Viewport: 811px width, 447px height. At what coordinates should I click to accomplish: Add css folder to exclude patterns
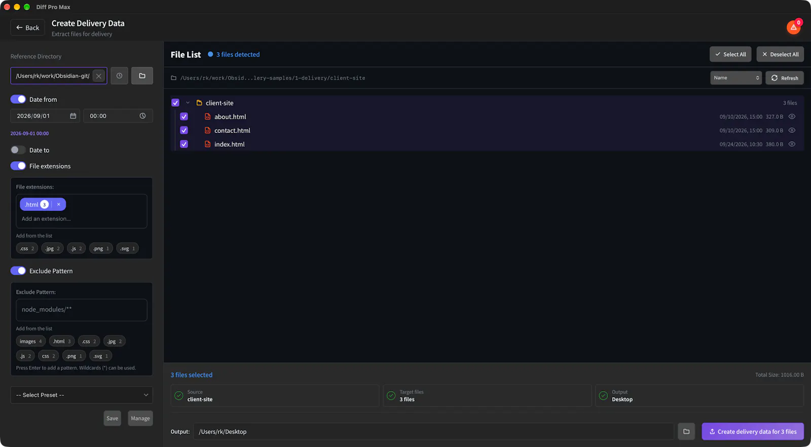(x=49, y=356)
